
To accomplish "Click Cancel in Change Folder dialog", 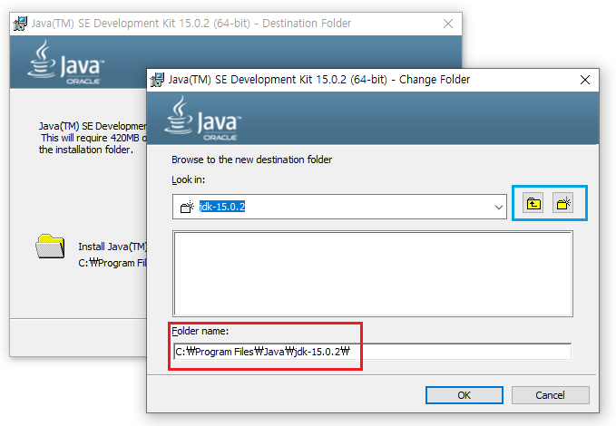I will [x=550, y=395].
